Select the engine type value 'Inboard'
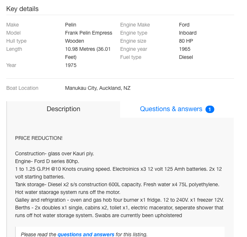 (188, 33)
